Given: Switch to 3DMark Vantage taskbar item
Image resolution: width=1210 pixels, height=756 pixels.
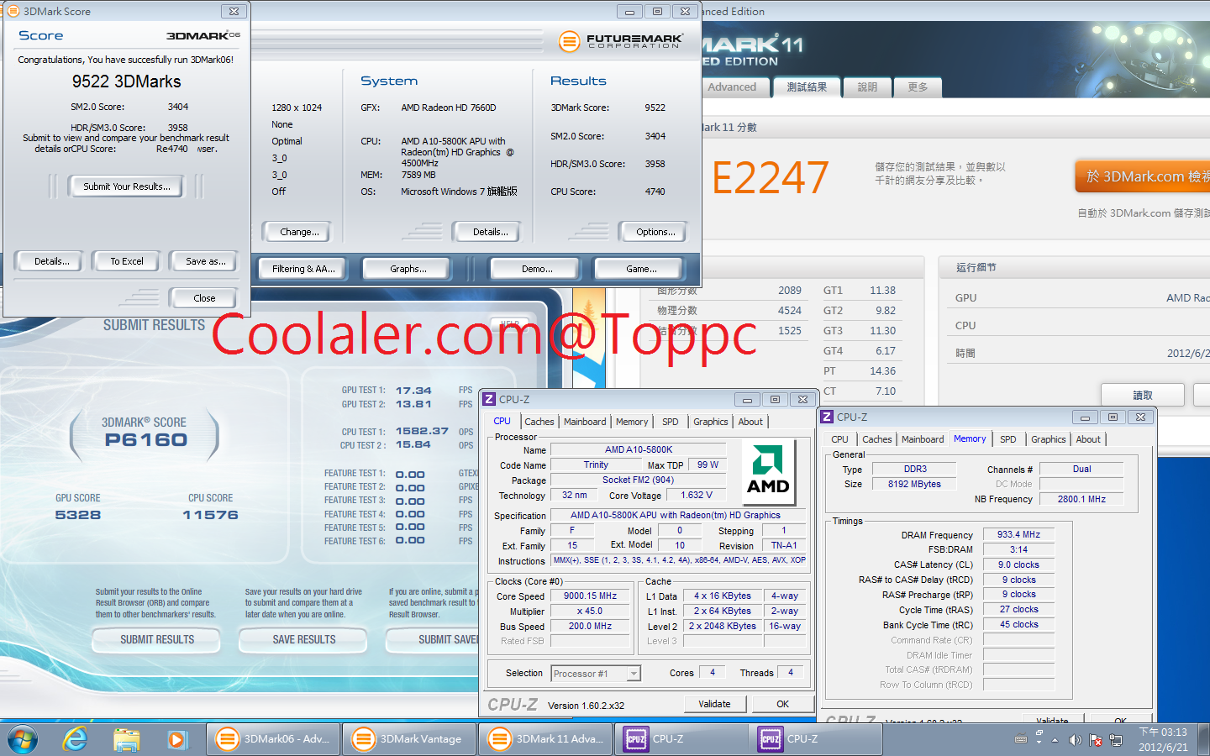Looking at the screenshot, I should coord(409,739).
